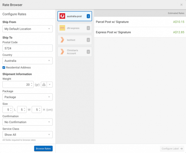Open the Ship From location dropdown
The height and width of the screenshot is (153, 186).
27,29
